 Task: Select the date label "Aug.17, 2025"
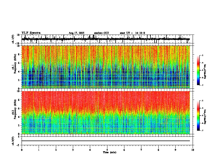coord(76,33)
